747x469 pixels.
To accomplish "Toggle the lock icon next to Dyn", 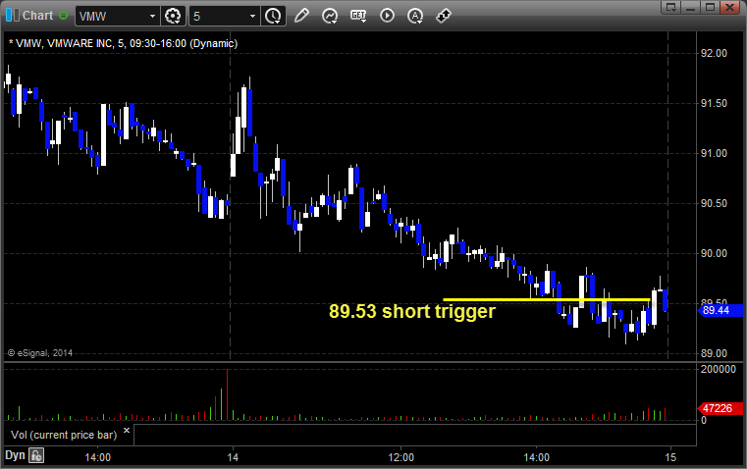I will (36, 455).
